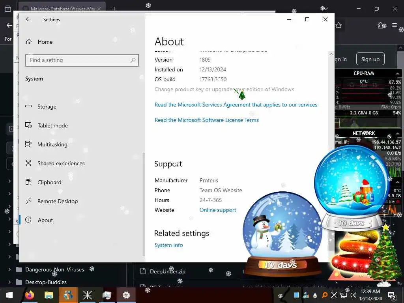Open the volume control speaker icon
404x303 pixels.
(x=353, y=295)
